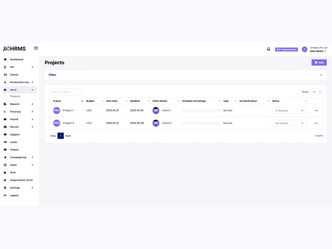Screen dimensions: 332x249
Task: Open notifications bell icon
Action: click(x=268, y=49)
